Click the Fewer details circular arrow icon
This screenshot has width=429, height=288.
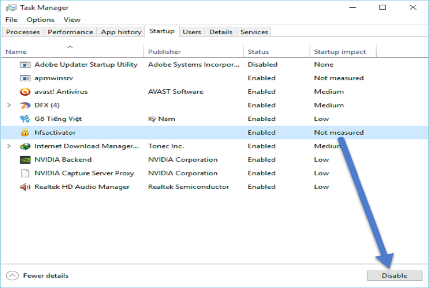[x=12, y=276]
